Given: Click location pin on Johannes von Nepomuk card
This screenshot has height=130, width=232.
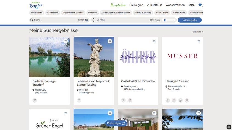Looking at the screenshot, I should pyautogui.click(x=77, y=90).
